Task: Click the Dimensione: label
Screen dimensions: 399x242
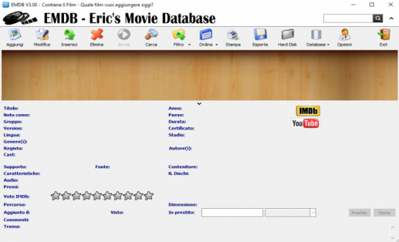Action: [x=183, y=205]
